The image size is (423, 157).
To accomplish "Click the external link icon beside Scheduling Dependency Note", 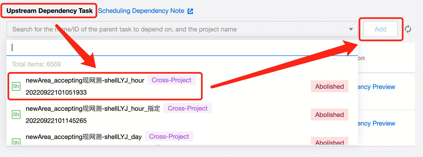I will tap(190, 11).
